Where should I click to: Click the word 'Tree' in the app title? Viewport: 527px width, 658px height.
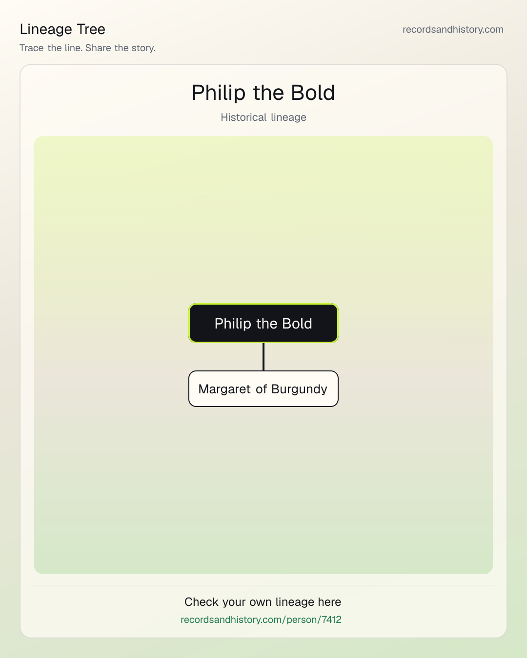click(91, 29)
